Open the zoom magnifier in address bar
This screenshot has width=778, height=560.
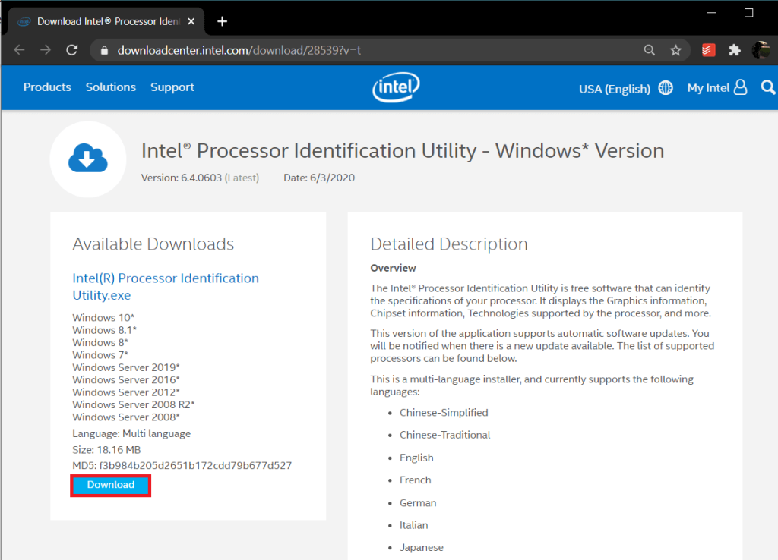click(650, 50)
